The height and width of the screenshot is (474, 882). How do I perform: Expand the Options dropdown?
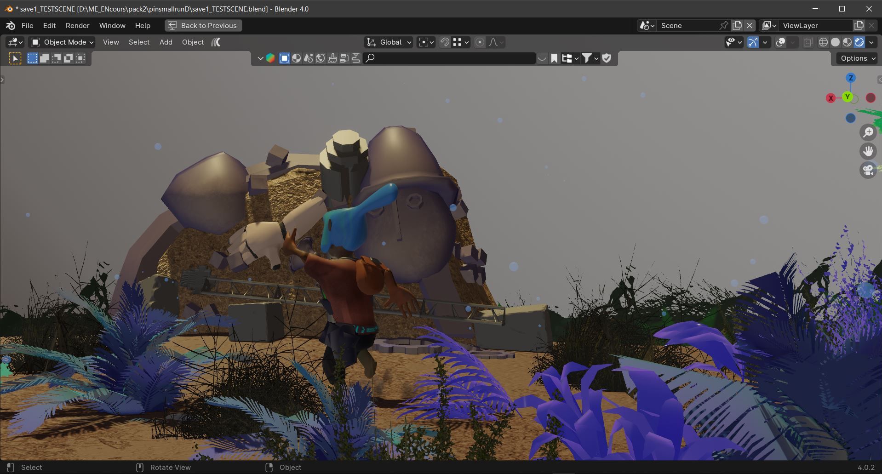pos(858,58)
